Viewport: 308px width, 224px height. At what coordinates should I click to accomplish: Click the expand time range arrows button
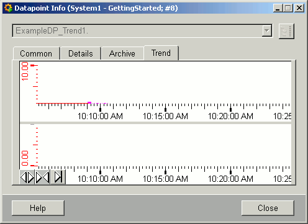pyautogui.click(x=27, y=177)
